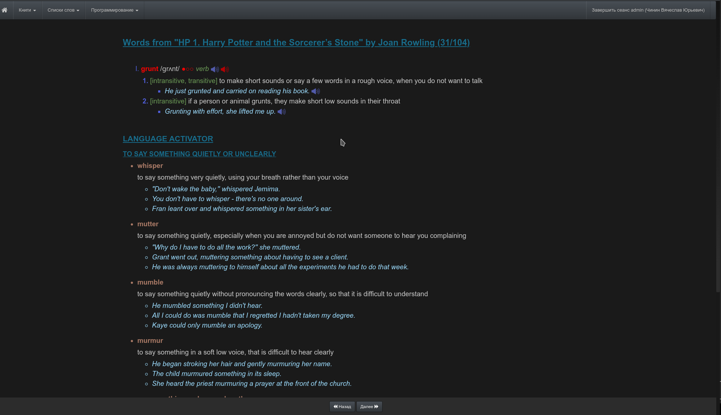The height and width of the screenshot is (415, 721).
Task: Open the Книги dropdown menu
Action: coord(27,10)
